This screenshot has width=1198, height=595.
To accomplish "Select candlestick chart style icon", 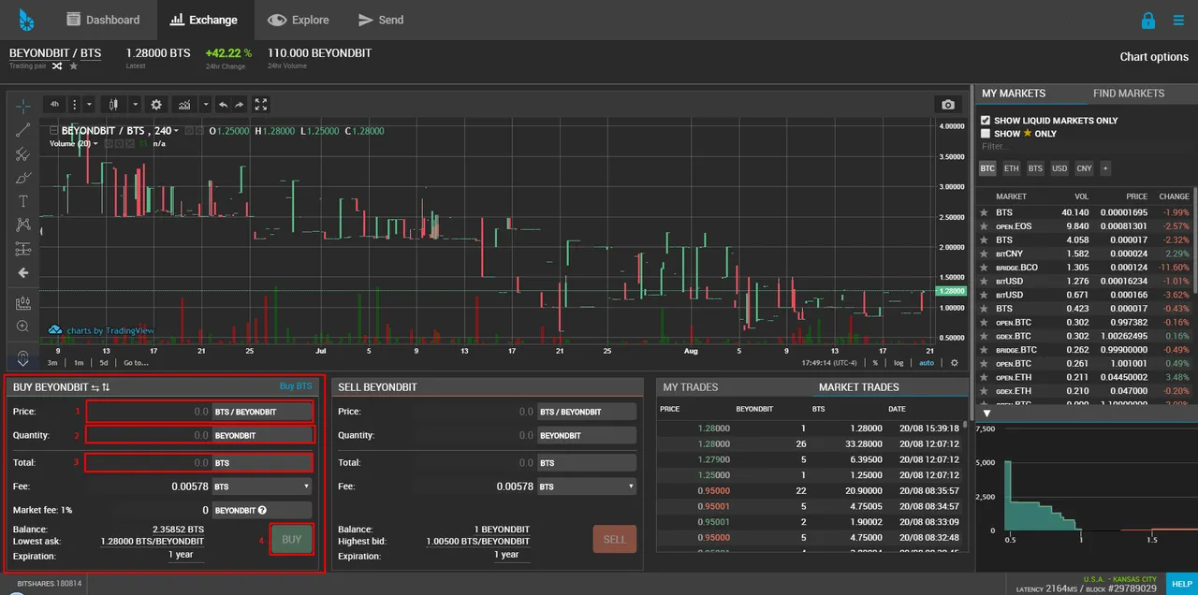I will [x=115, y=105].
